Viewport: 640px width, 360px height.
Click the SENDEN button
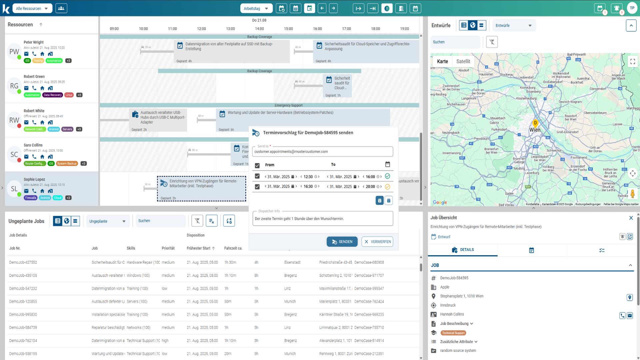342,242
